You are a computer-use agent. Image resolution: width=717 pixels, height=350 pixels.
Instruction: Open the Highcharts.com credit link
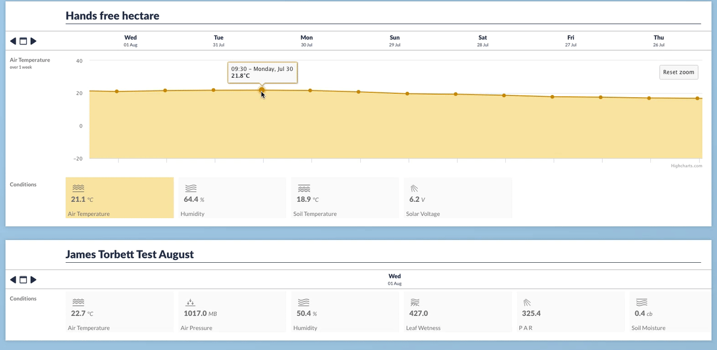pos(686,165)
